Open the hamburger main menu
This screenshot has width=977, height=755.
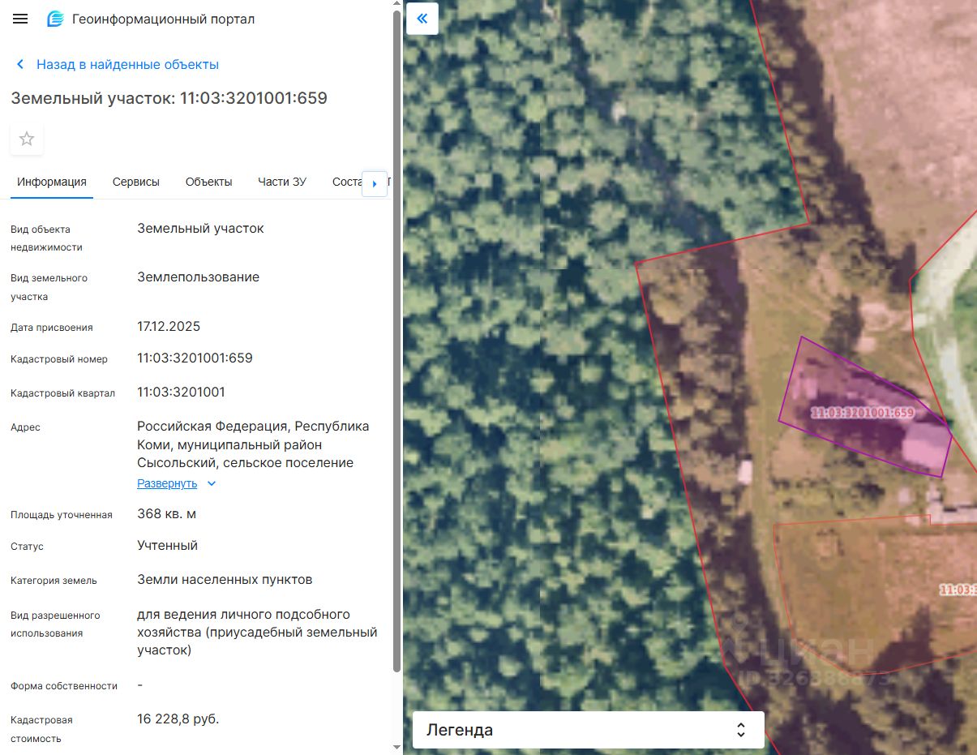coord(20,19)
